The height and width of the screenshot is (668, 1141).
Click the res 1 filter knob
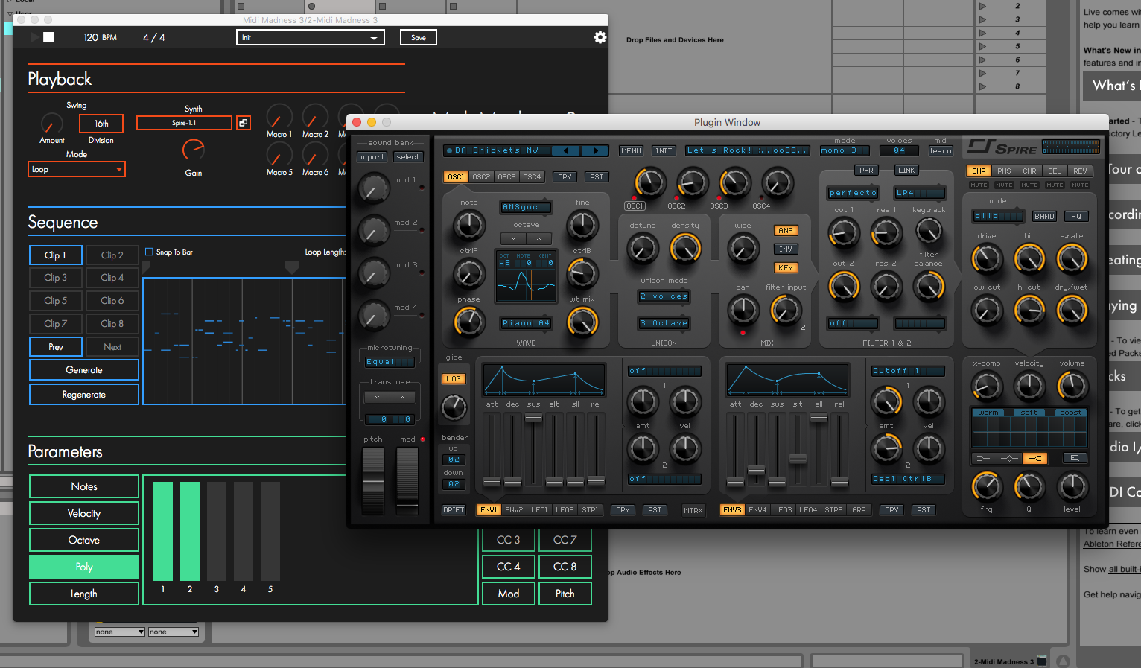click(886, 233)
